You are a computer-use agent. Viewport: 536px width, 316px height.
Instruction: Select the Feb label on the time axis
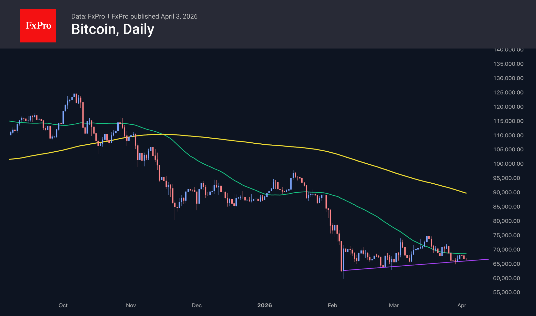click(332, 305)
